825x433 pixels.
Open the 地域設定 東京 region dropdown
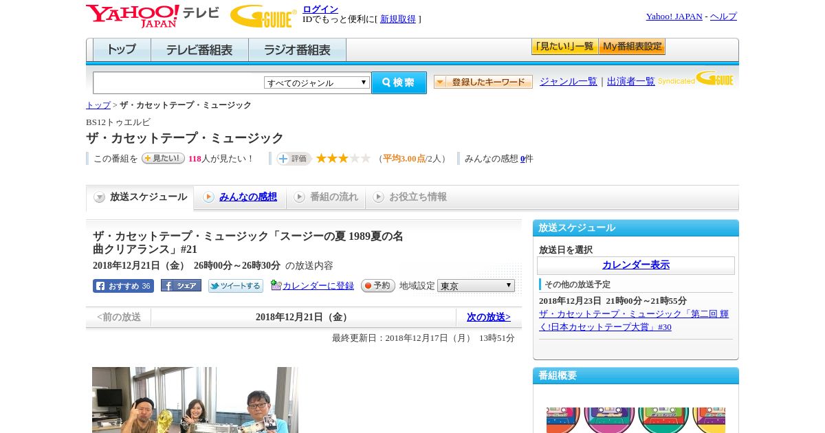476,286
